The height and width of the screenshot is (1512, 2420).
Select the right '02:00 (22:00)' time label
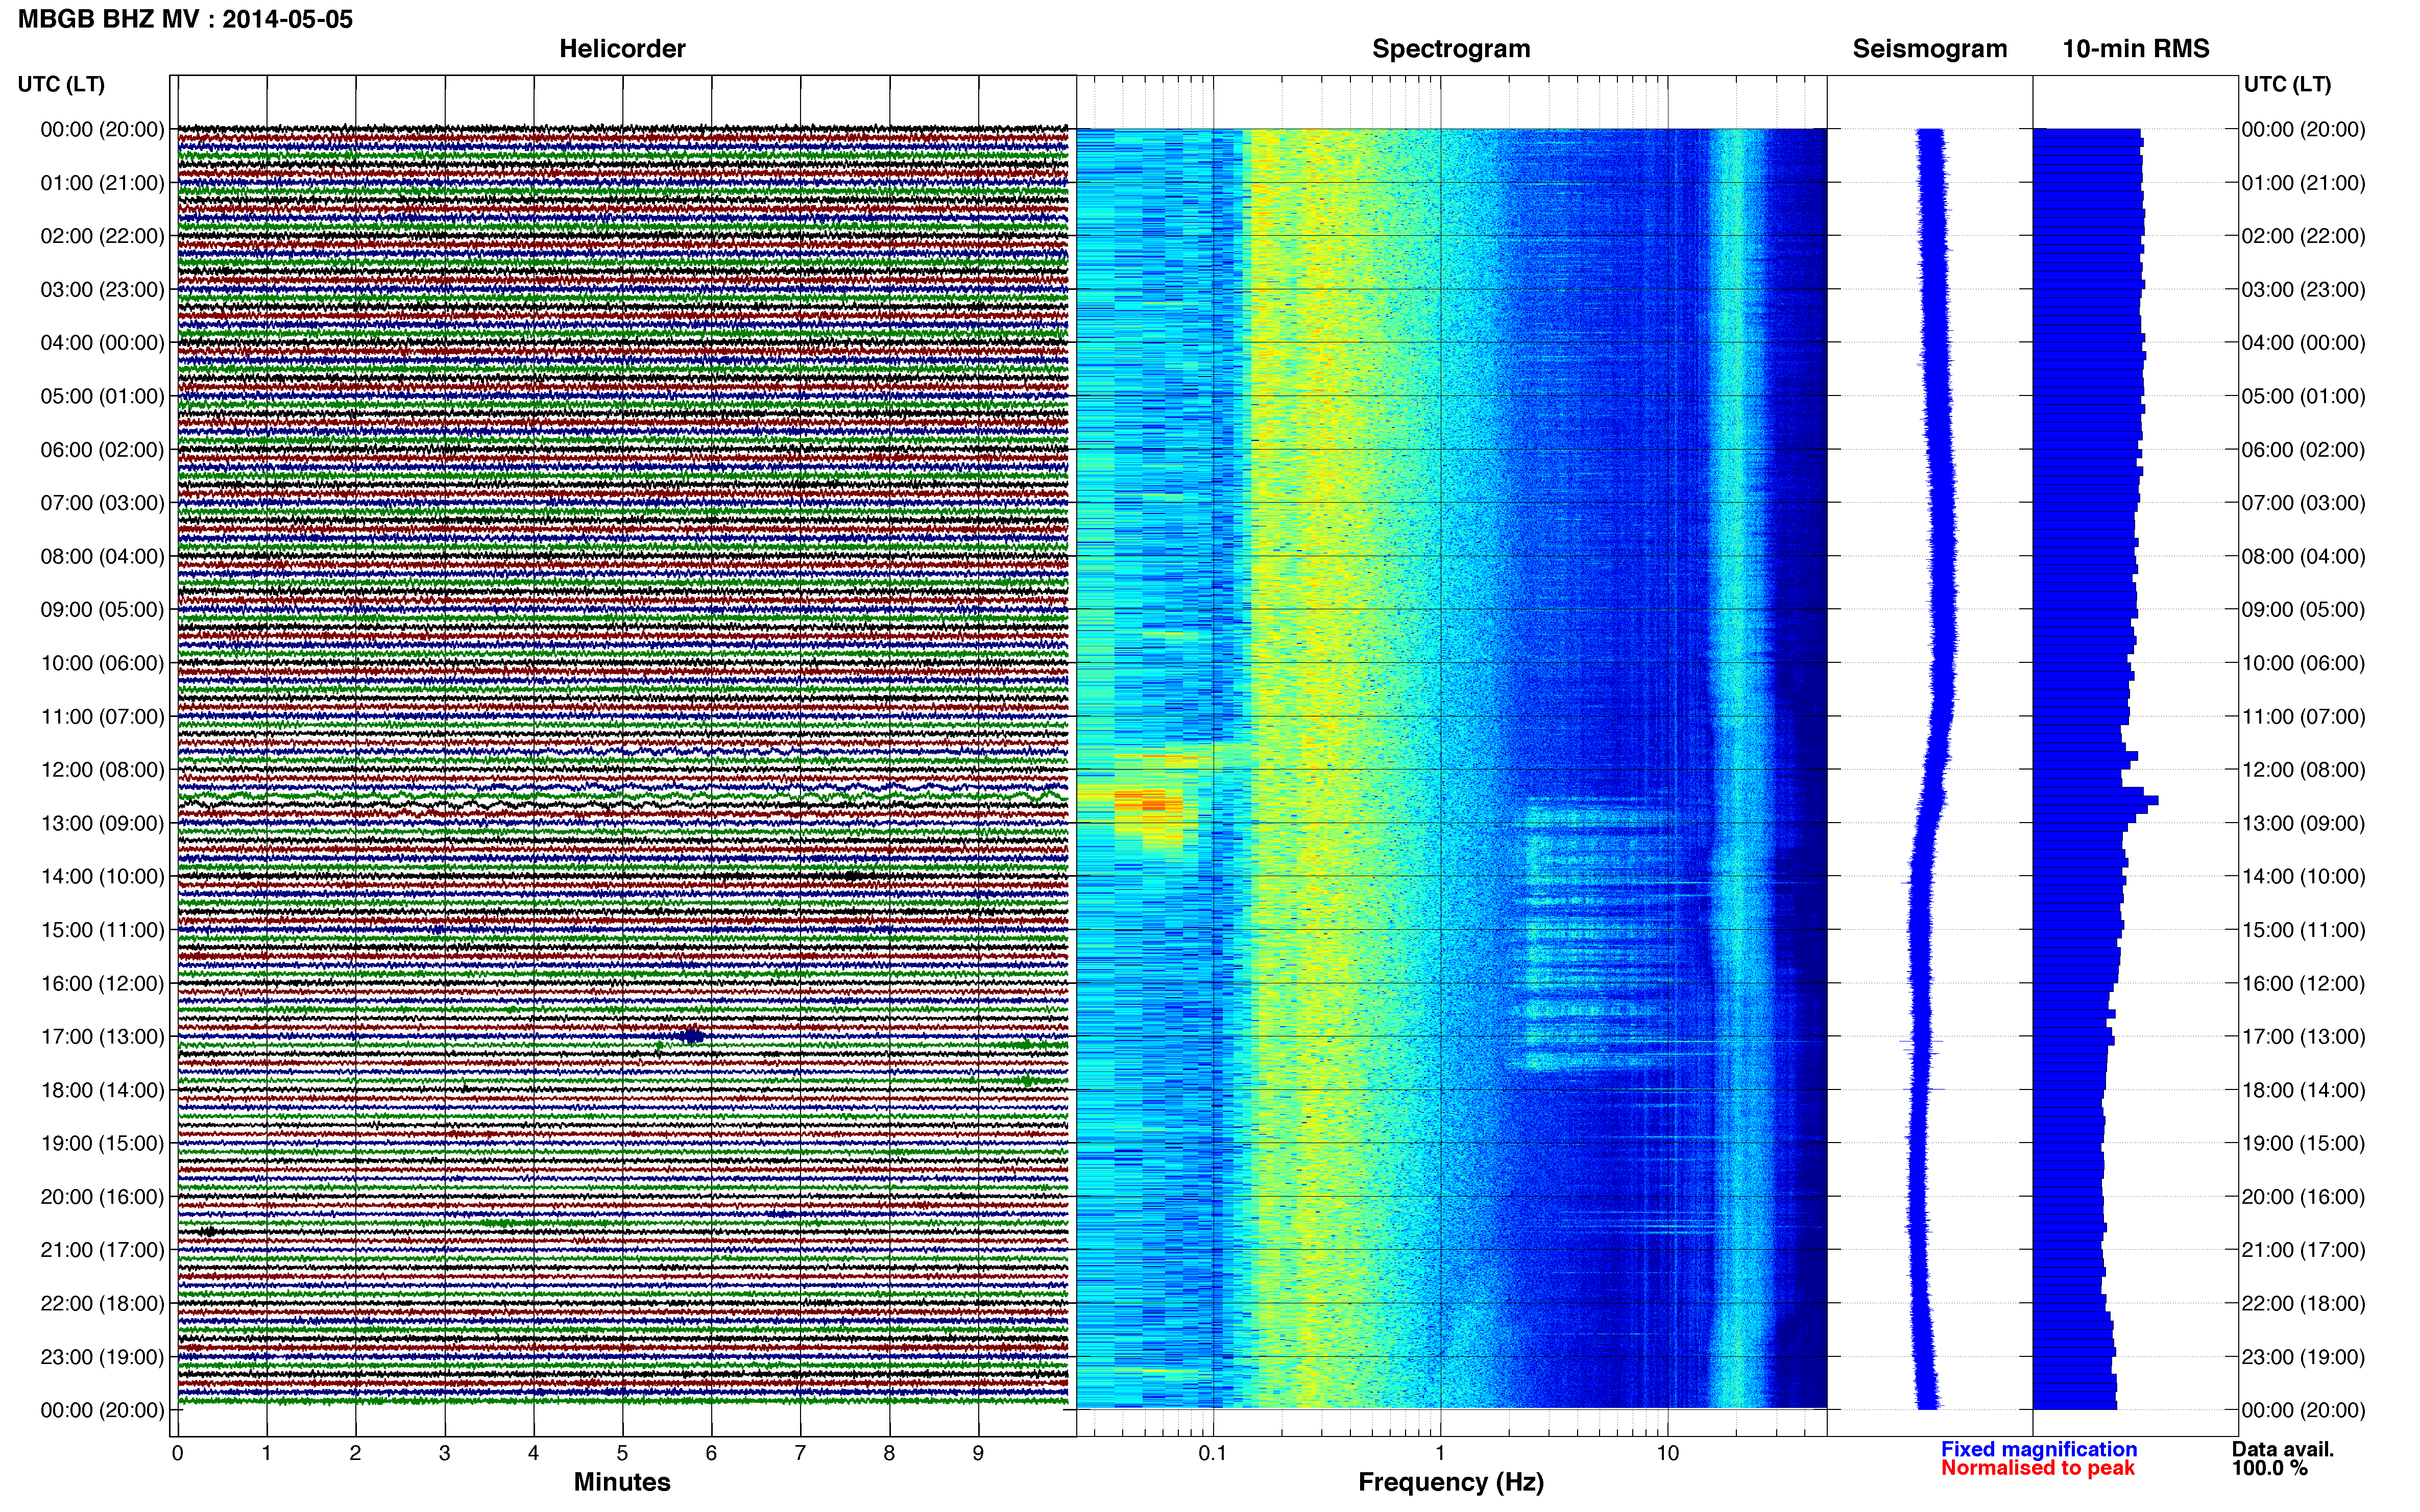(2303, 236)
